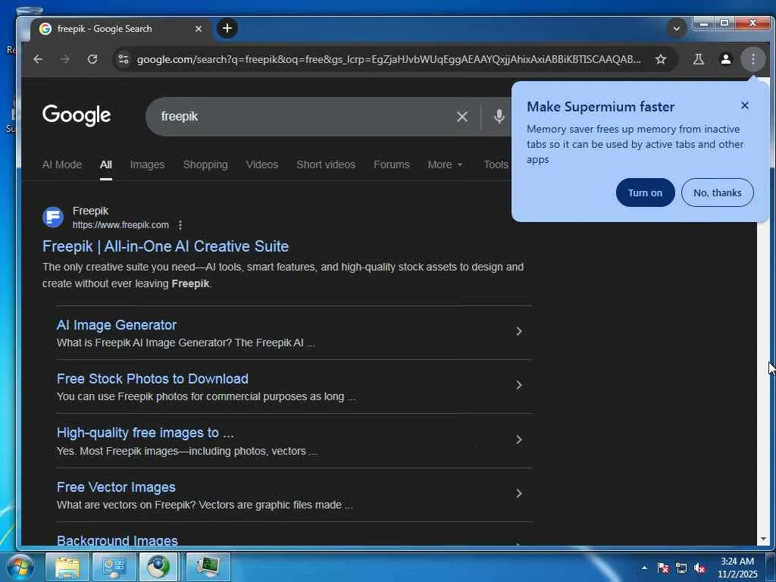Switch to the AI Mode tab
Screen dimensions: 776x582
coord(62,164)
